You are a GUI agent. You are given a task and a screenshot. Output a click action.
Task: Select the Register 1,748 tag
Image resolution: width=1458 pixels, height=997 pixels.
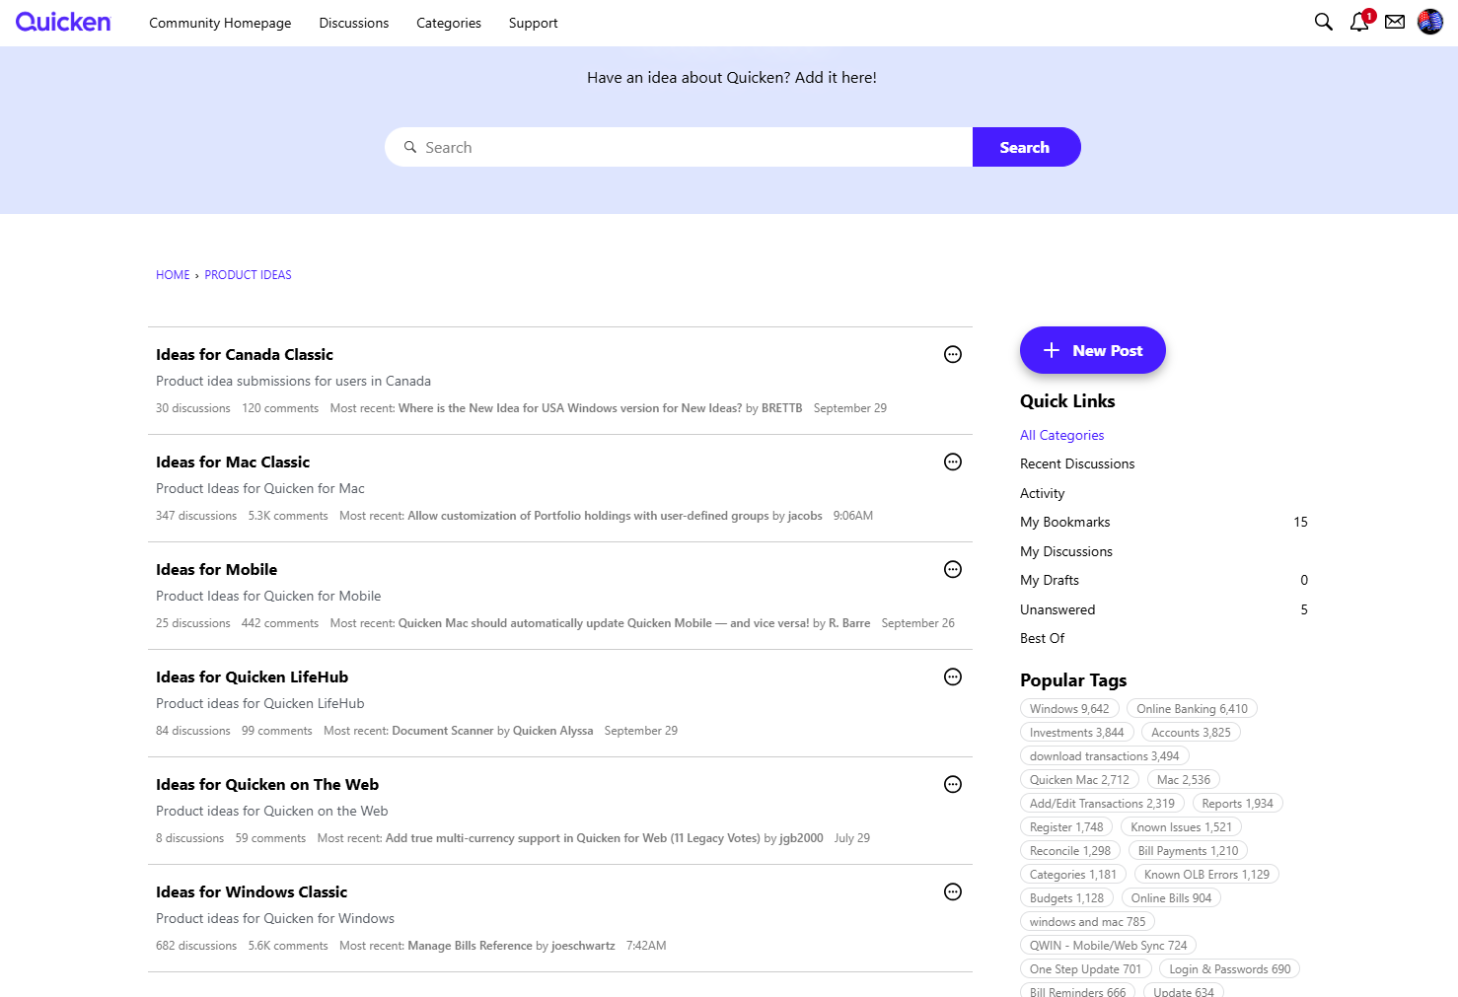(1066, 827)
